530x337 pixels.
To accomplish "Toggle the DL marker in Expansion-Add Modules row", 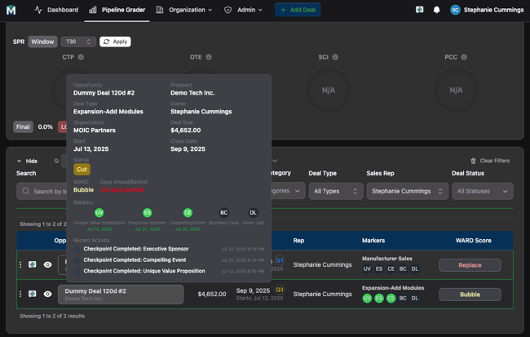I will pyautogui.click(x=414, y=299).
